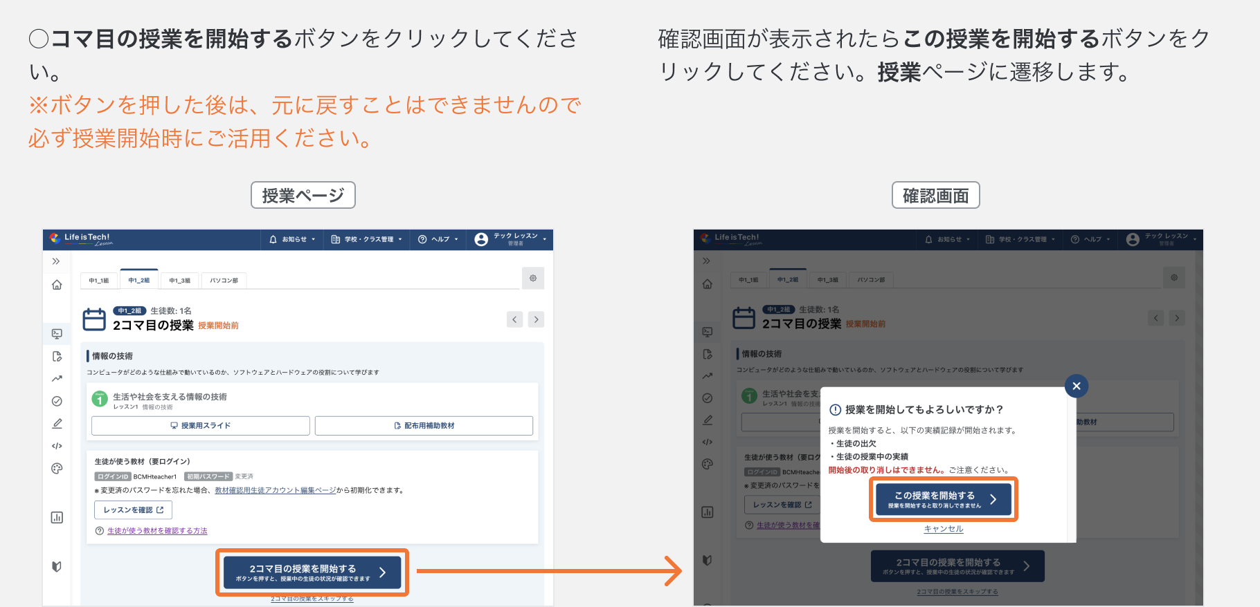Click the lesson monitor icon in 授業ページ sidebar
The image size is (1260, 607).
(57, 333)
